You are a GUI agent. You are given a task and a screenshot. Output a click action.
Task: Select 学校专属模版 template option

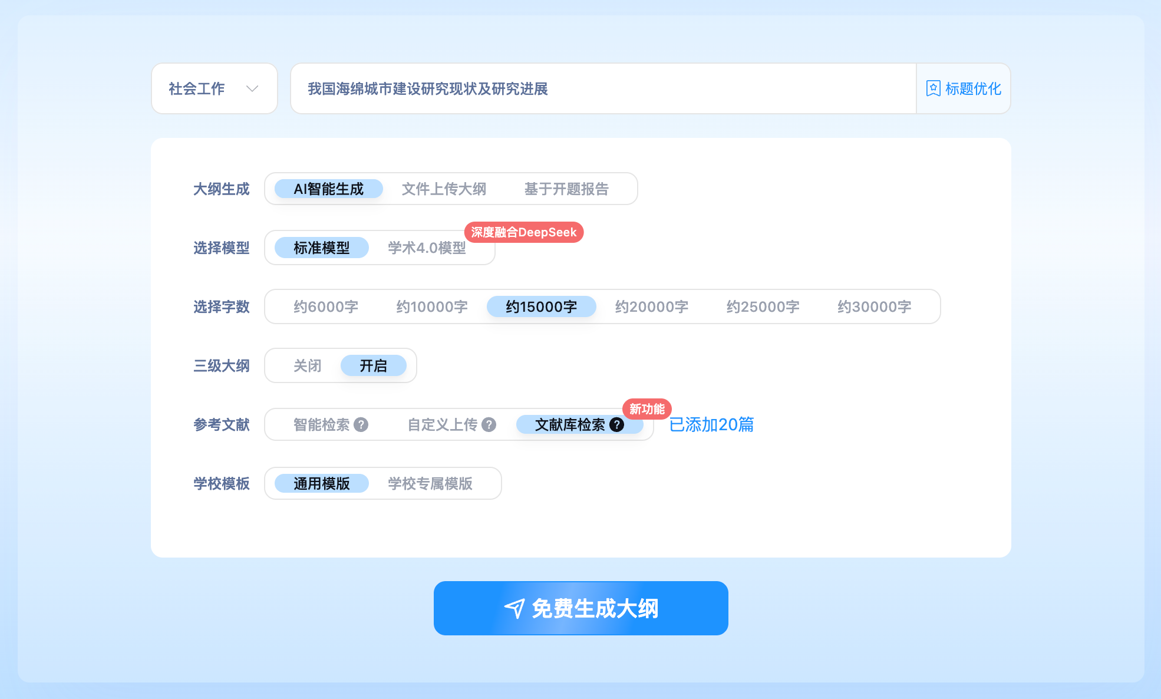(430, 484)
